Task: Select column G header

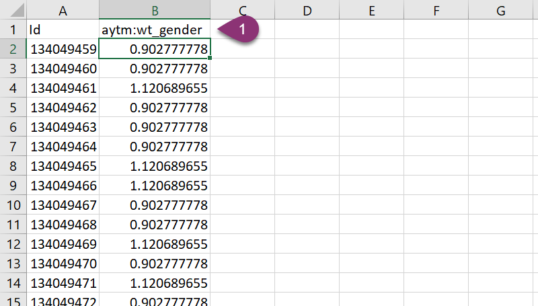Action: (x=501, y=10)
